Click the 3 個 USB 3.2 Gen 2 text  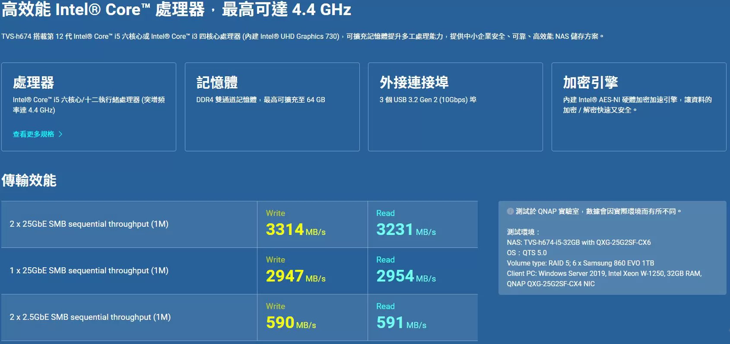tap(428, 100)
